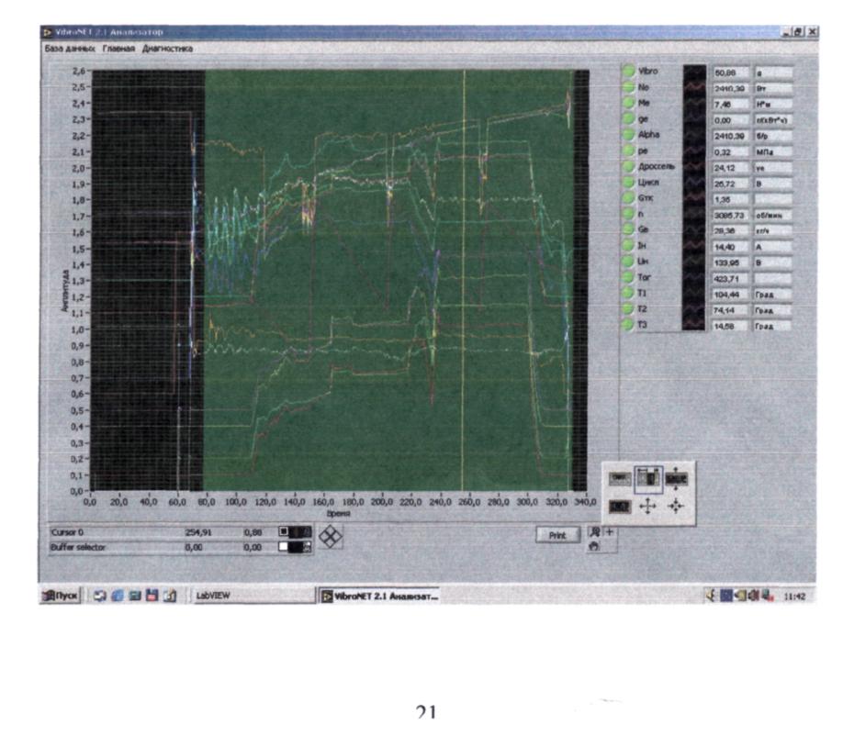Click the plot color sample for T3

(x=694, y=325)
